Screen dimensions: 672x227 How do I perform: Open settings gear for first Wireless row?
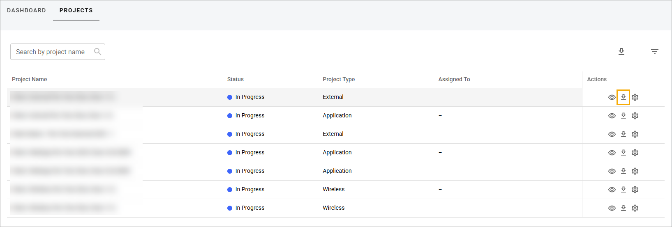pyautogui.click(x=635, y=190)
